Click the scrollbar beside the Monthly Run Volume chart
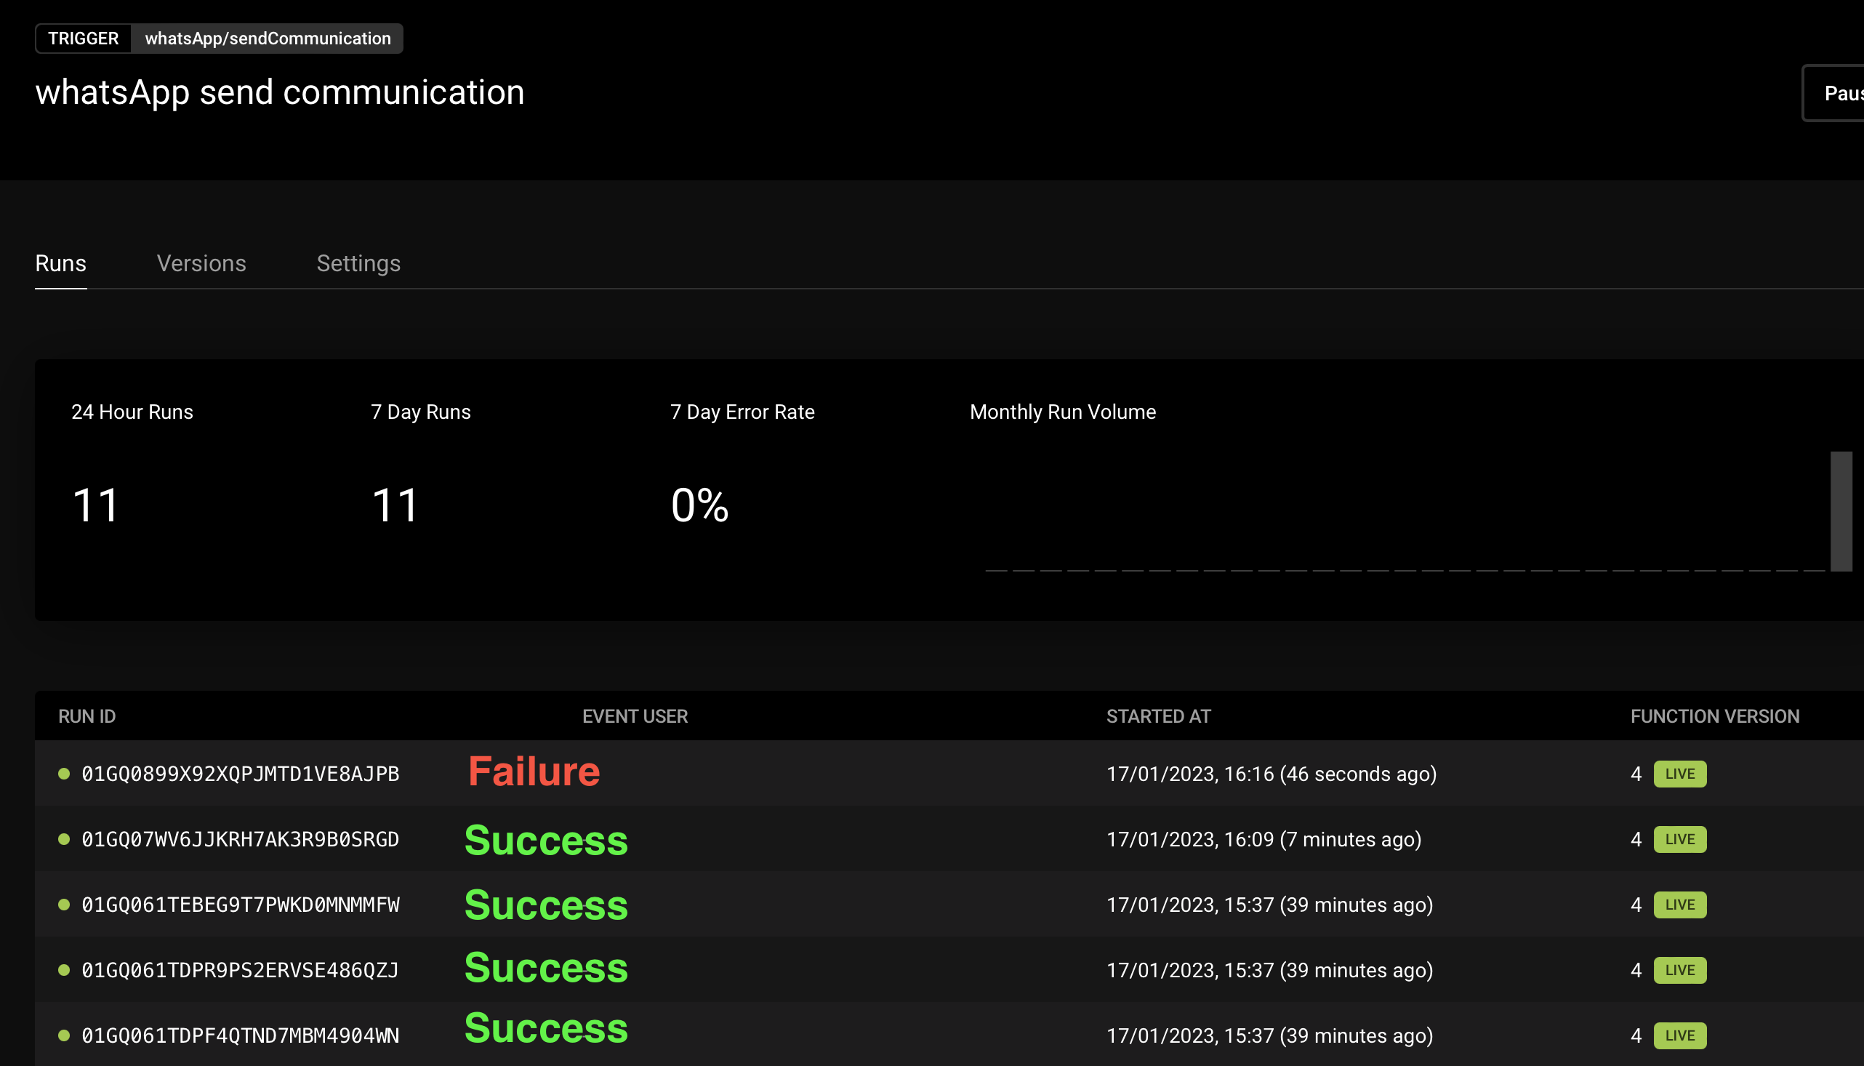Image resolution: width=1864 pixels, height=1066 pixels. tap(1841, 513)
